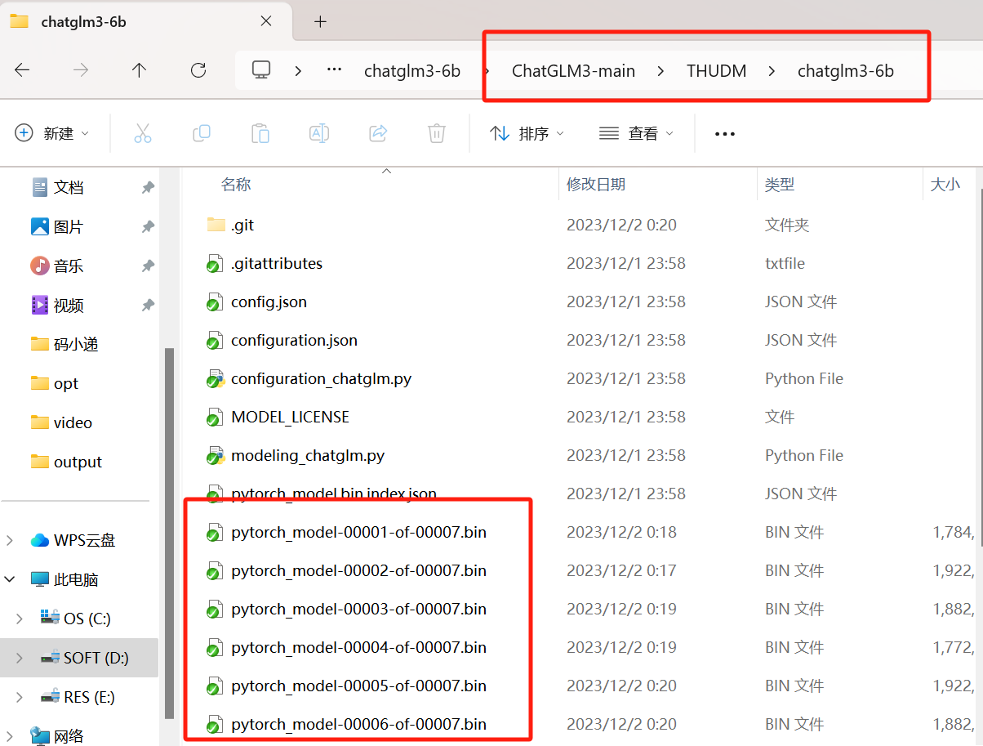
Task: Open 文档 in quick access sidebar
Action: pos(69,187)
